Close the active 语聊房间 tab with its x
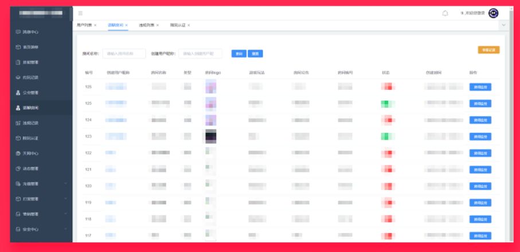520x252 pixels. (x=126, y=25)
